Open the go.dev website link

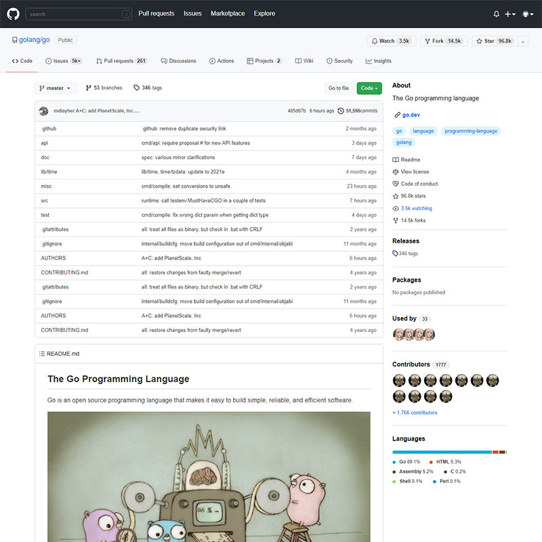(x=411, y=114)
